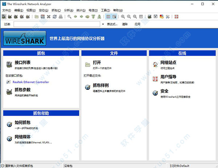This screenshot has width=218, height=168.
Task: Click the zoom out toolbar icon
Action: coord(129,17)
